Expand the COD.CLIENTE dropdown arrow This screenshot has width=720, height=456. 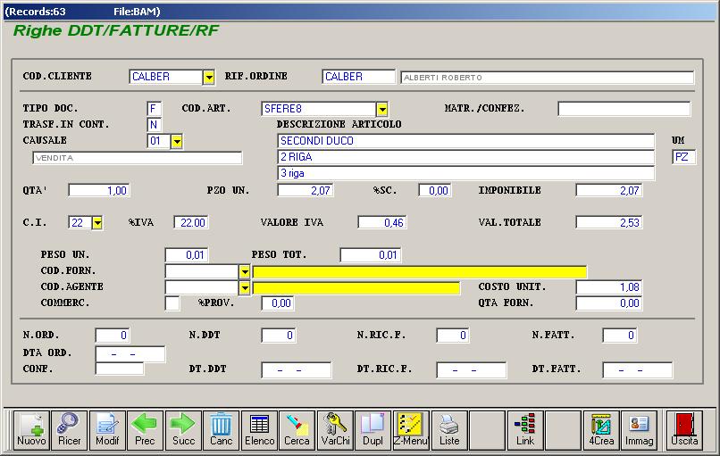209,77
